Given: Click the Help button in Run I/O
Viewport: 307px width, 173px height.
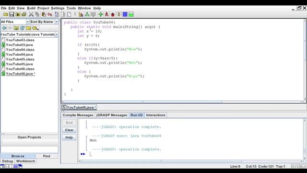Looking at the screenshot, I should point(69,137).
